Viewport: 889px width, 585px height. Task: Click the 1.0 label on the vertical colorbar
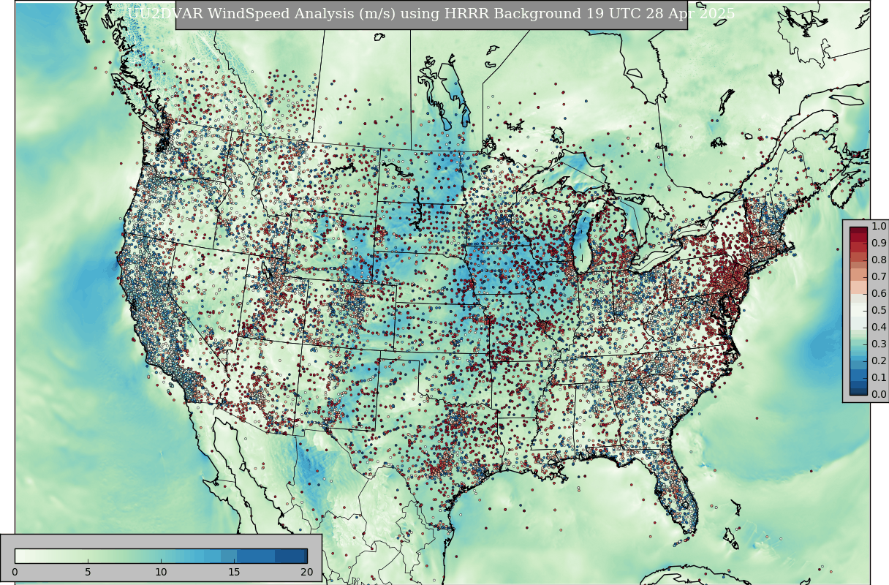coord(879,227)
